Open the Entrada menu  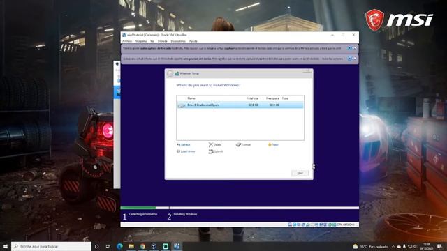[x=163, y=41]
